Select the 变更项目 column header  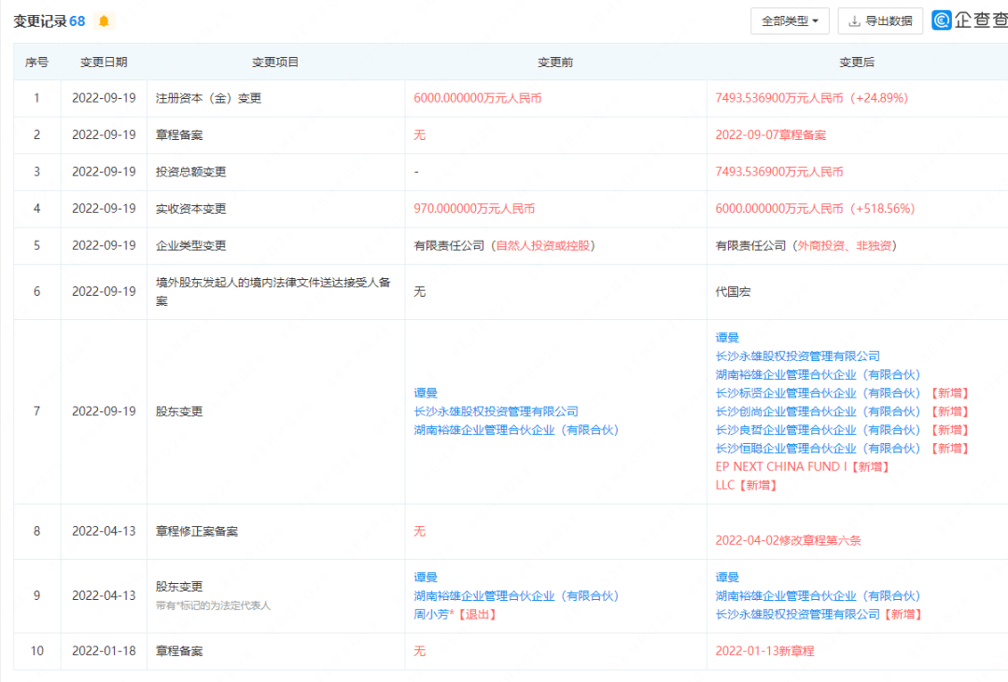coord(275,63)
